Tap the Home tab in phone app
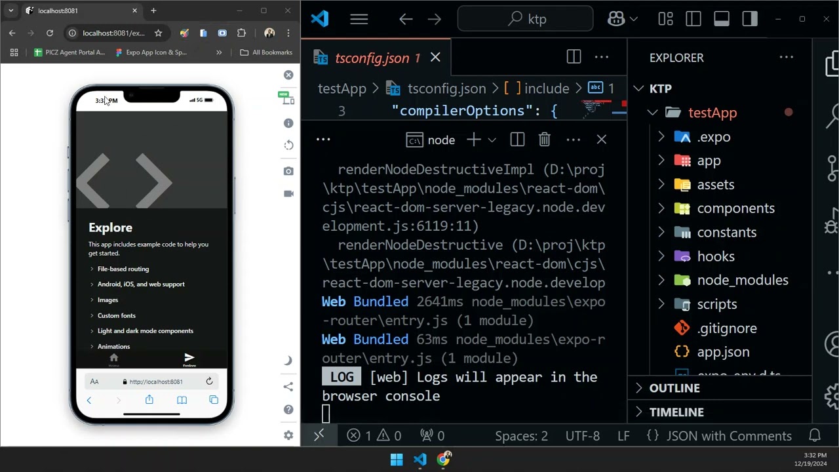Viewport: 839px width, 472px height. coord(114,359)
